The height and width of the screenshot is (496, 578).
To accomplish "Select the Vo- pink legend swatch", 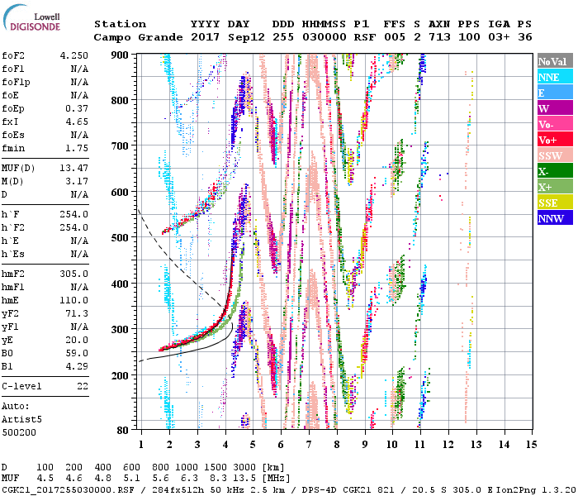I will click(x=555, y=124).
